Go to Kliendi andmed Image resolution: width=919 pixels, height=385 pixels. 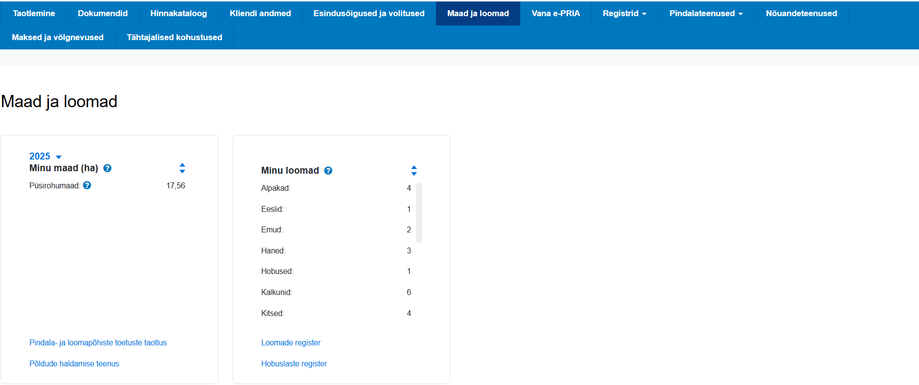pyautogui.click(x=260, y=14)
